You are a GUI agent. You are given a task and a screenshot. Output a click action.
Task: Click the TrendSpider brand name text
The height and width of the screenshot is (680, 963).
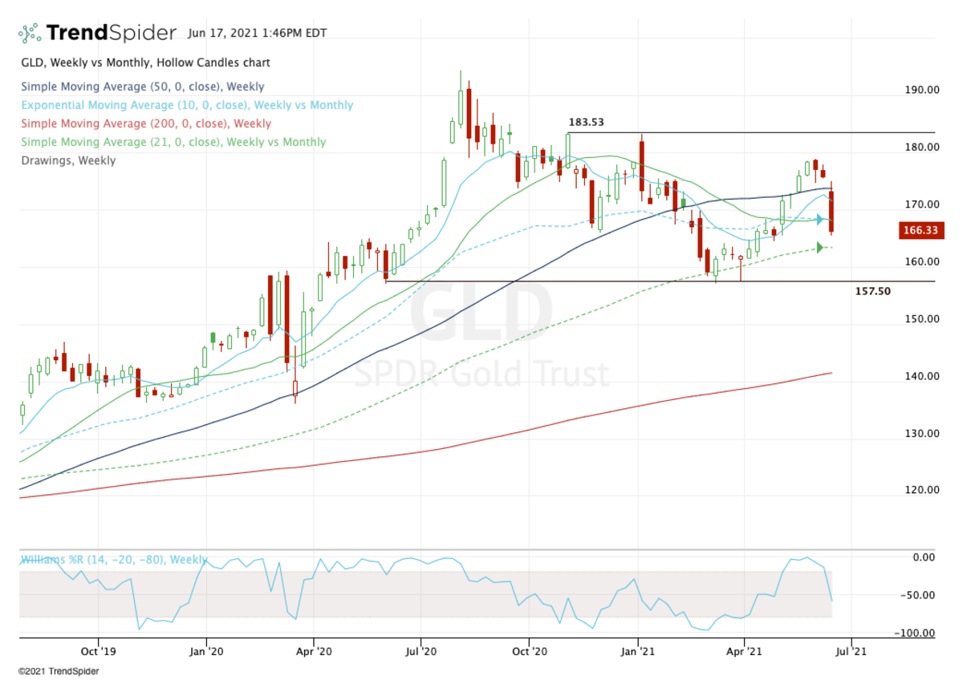coord(112,33)
